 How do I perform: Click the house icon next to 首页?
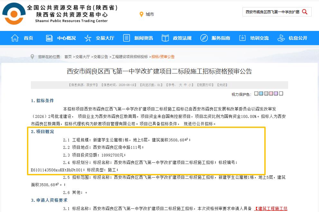[15, 38]
